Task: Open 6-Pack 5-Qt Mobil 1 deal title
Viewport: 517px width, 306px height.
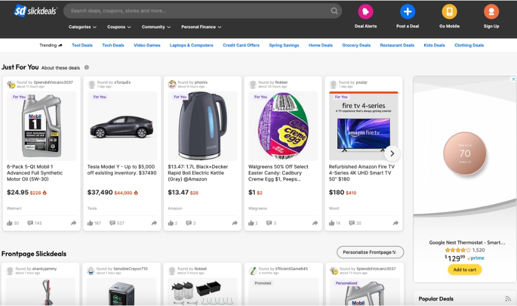Action: click(x=35, y=173)
